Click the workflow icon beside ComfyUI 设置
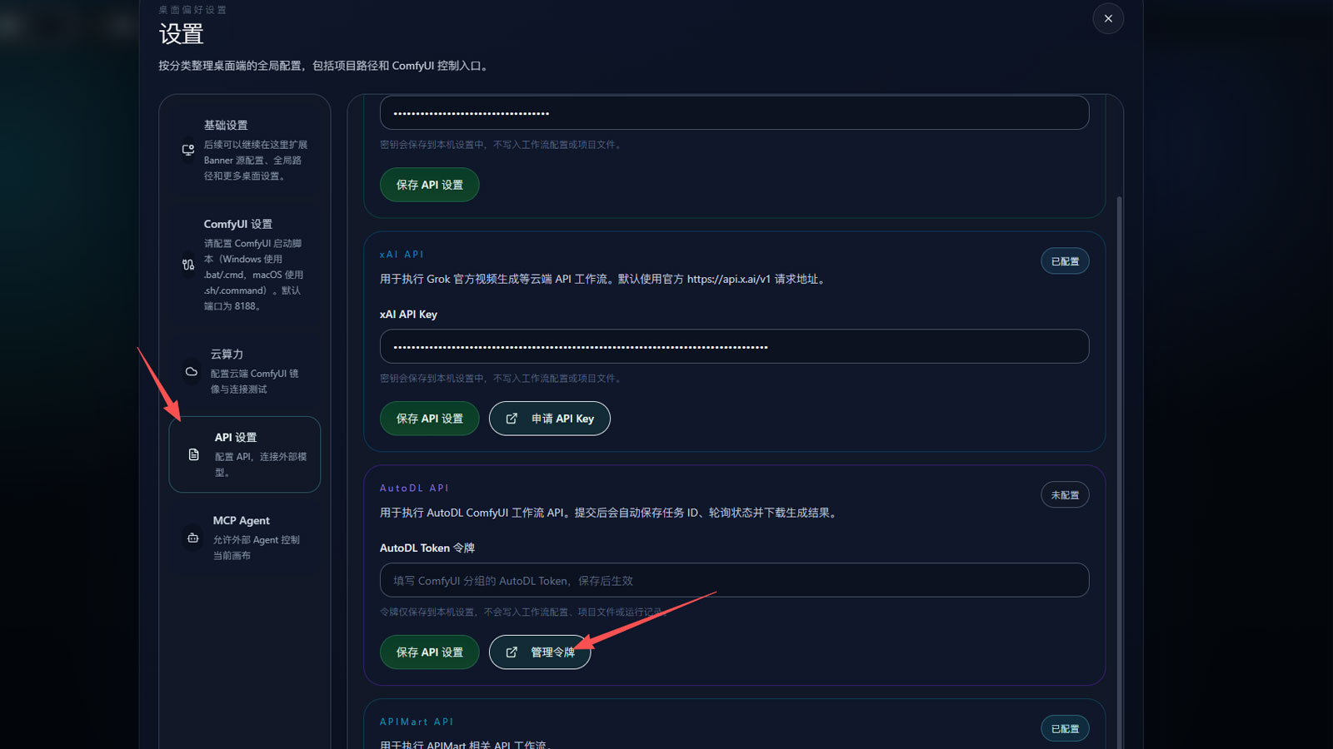The width and height of the screenshot is (1333, 749). click(188, 265)
